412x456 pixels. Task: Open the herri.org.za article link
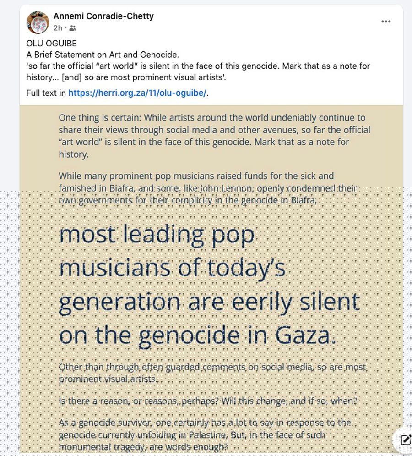tap(138, 93)
